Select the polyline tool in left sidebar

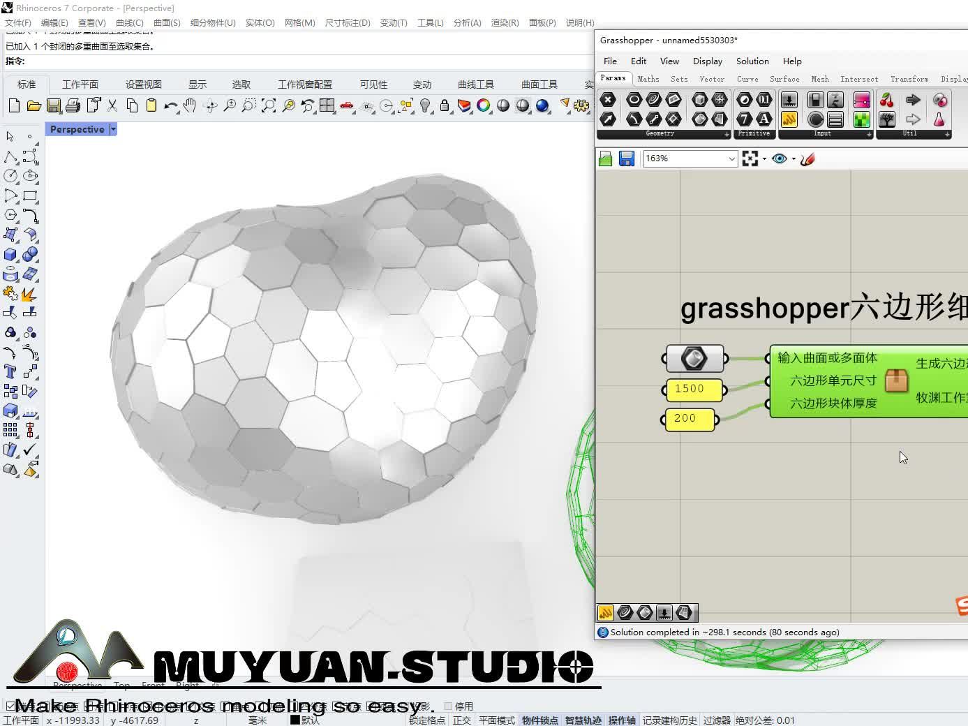10,156
